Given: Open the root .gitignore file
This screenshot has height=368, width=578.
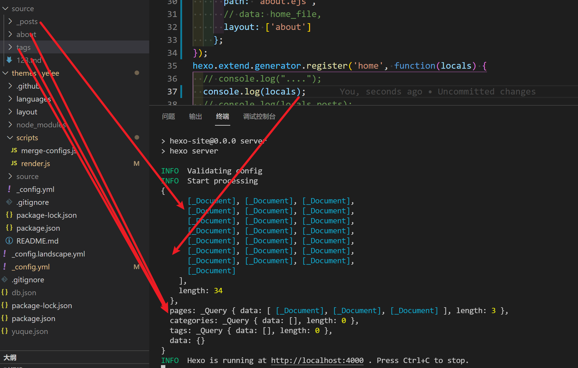Looking at the screenshot, I should [x=28, y=280].
